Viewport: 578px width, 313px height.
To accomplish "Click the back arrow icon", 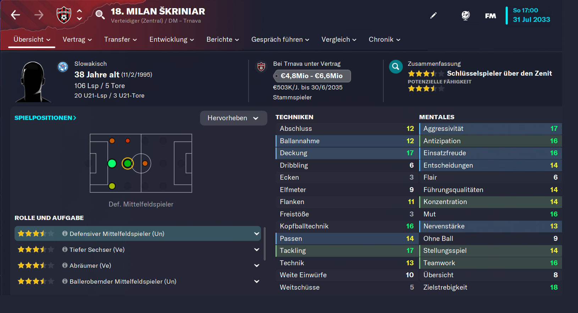I will click(15, 15).
